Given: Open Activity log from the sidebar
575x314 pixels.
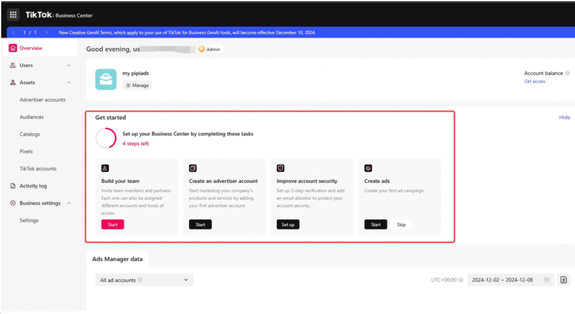Looking at the screenshot, I should (x=33, y=186).
